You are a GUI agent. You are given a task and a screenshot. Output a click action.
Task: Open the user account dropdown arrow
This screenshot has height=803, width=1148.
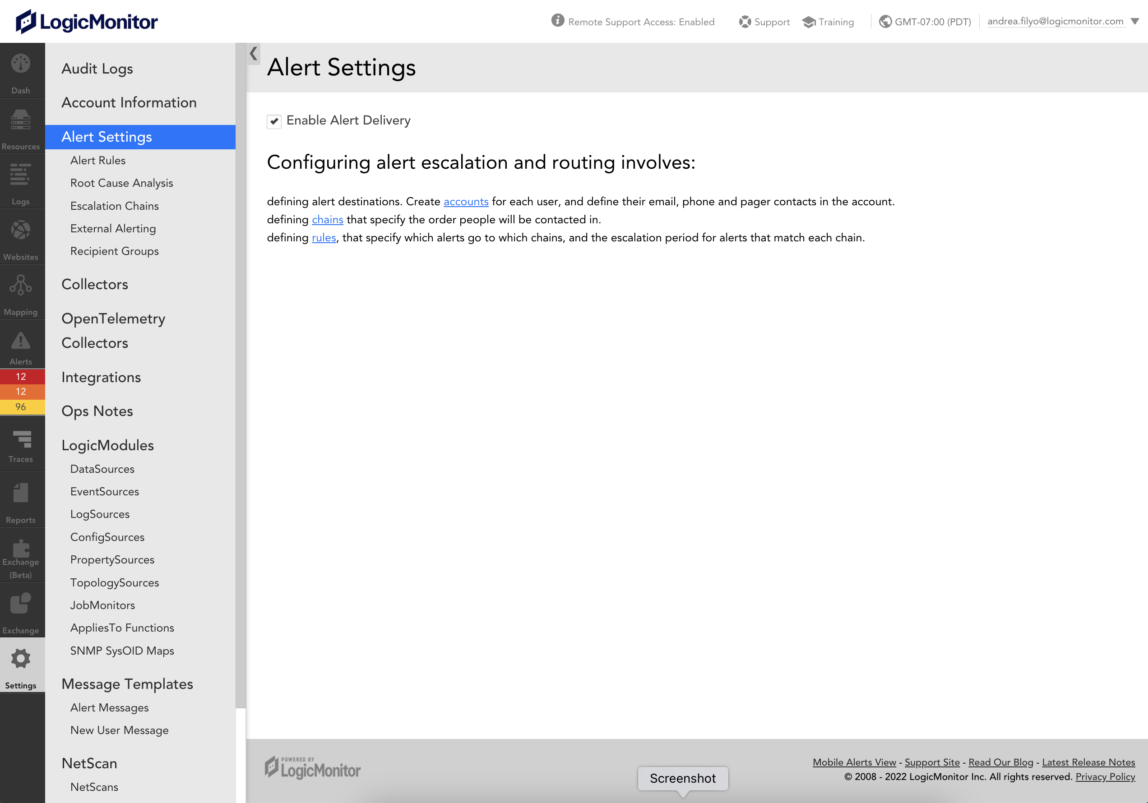tap(1134, 22)
